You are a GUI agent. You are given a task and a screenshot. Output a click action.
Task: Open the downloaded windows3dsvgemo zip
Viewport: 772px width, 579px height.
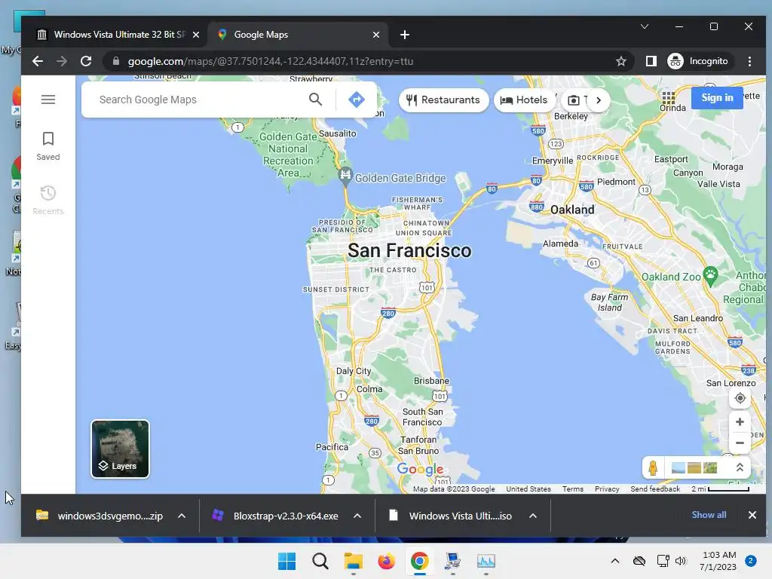(100, 516)
